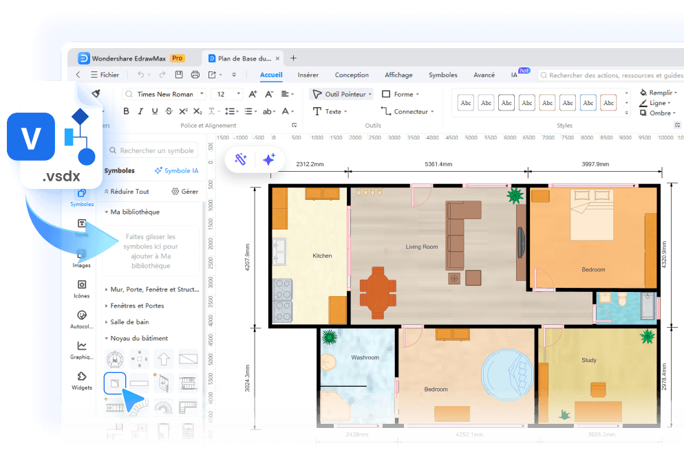Open the Widgets panel in sidebar
The width and height of the screenshot is (684, 474).
pos(82,381)
